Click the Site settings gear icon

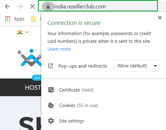click(51, 121)
